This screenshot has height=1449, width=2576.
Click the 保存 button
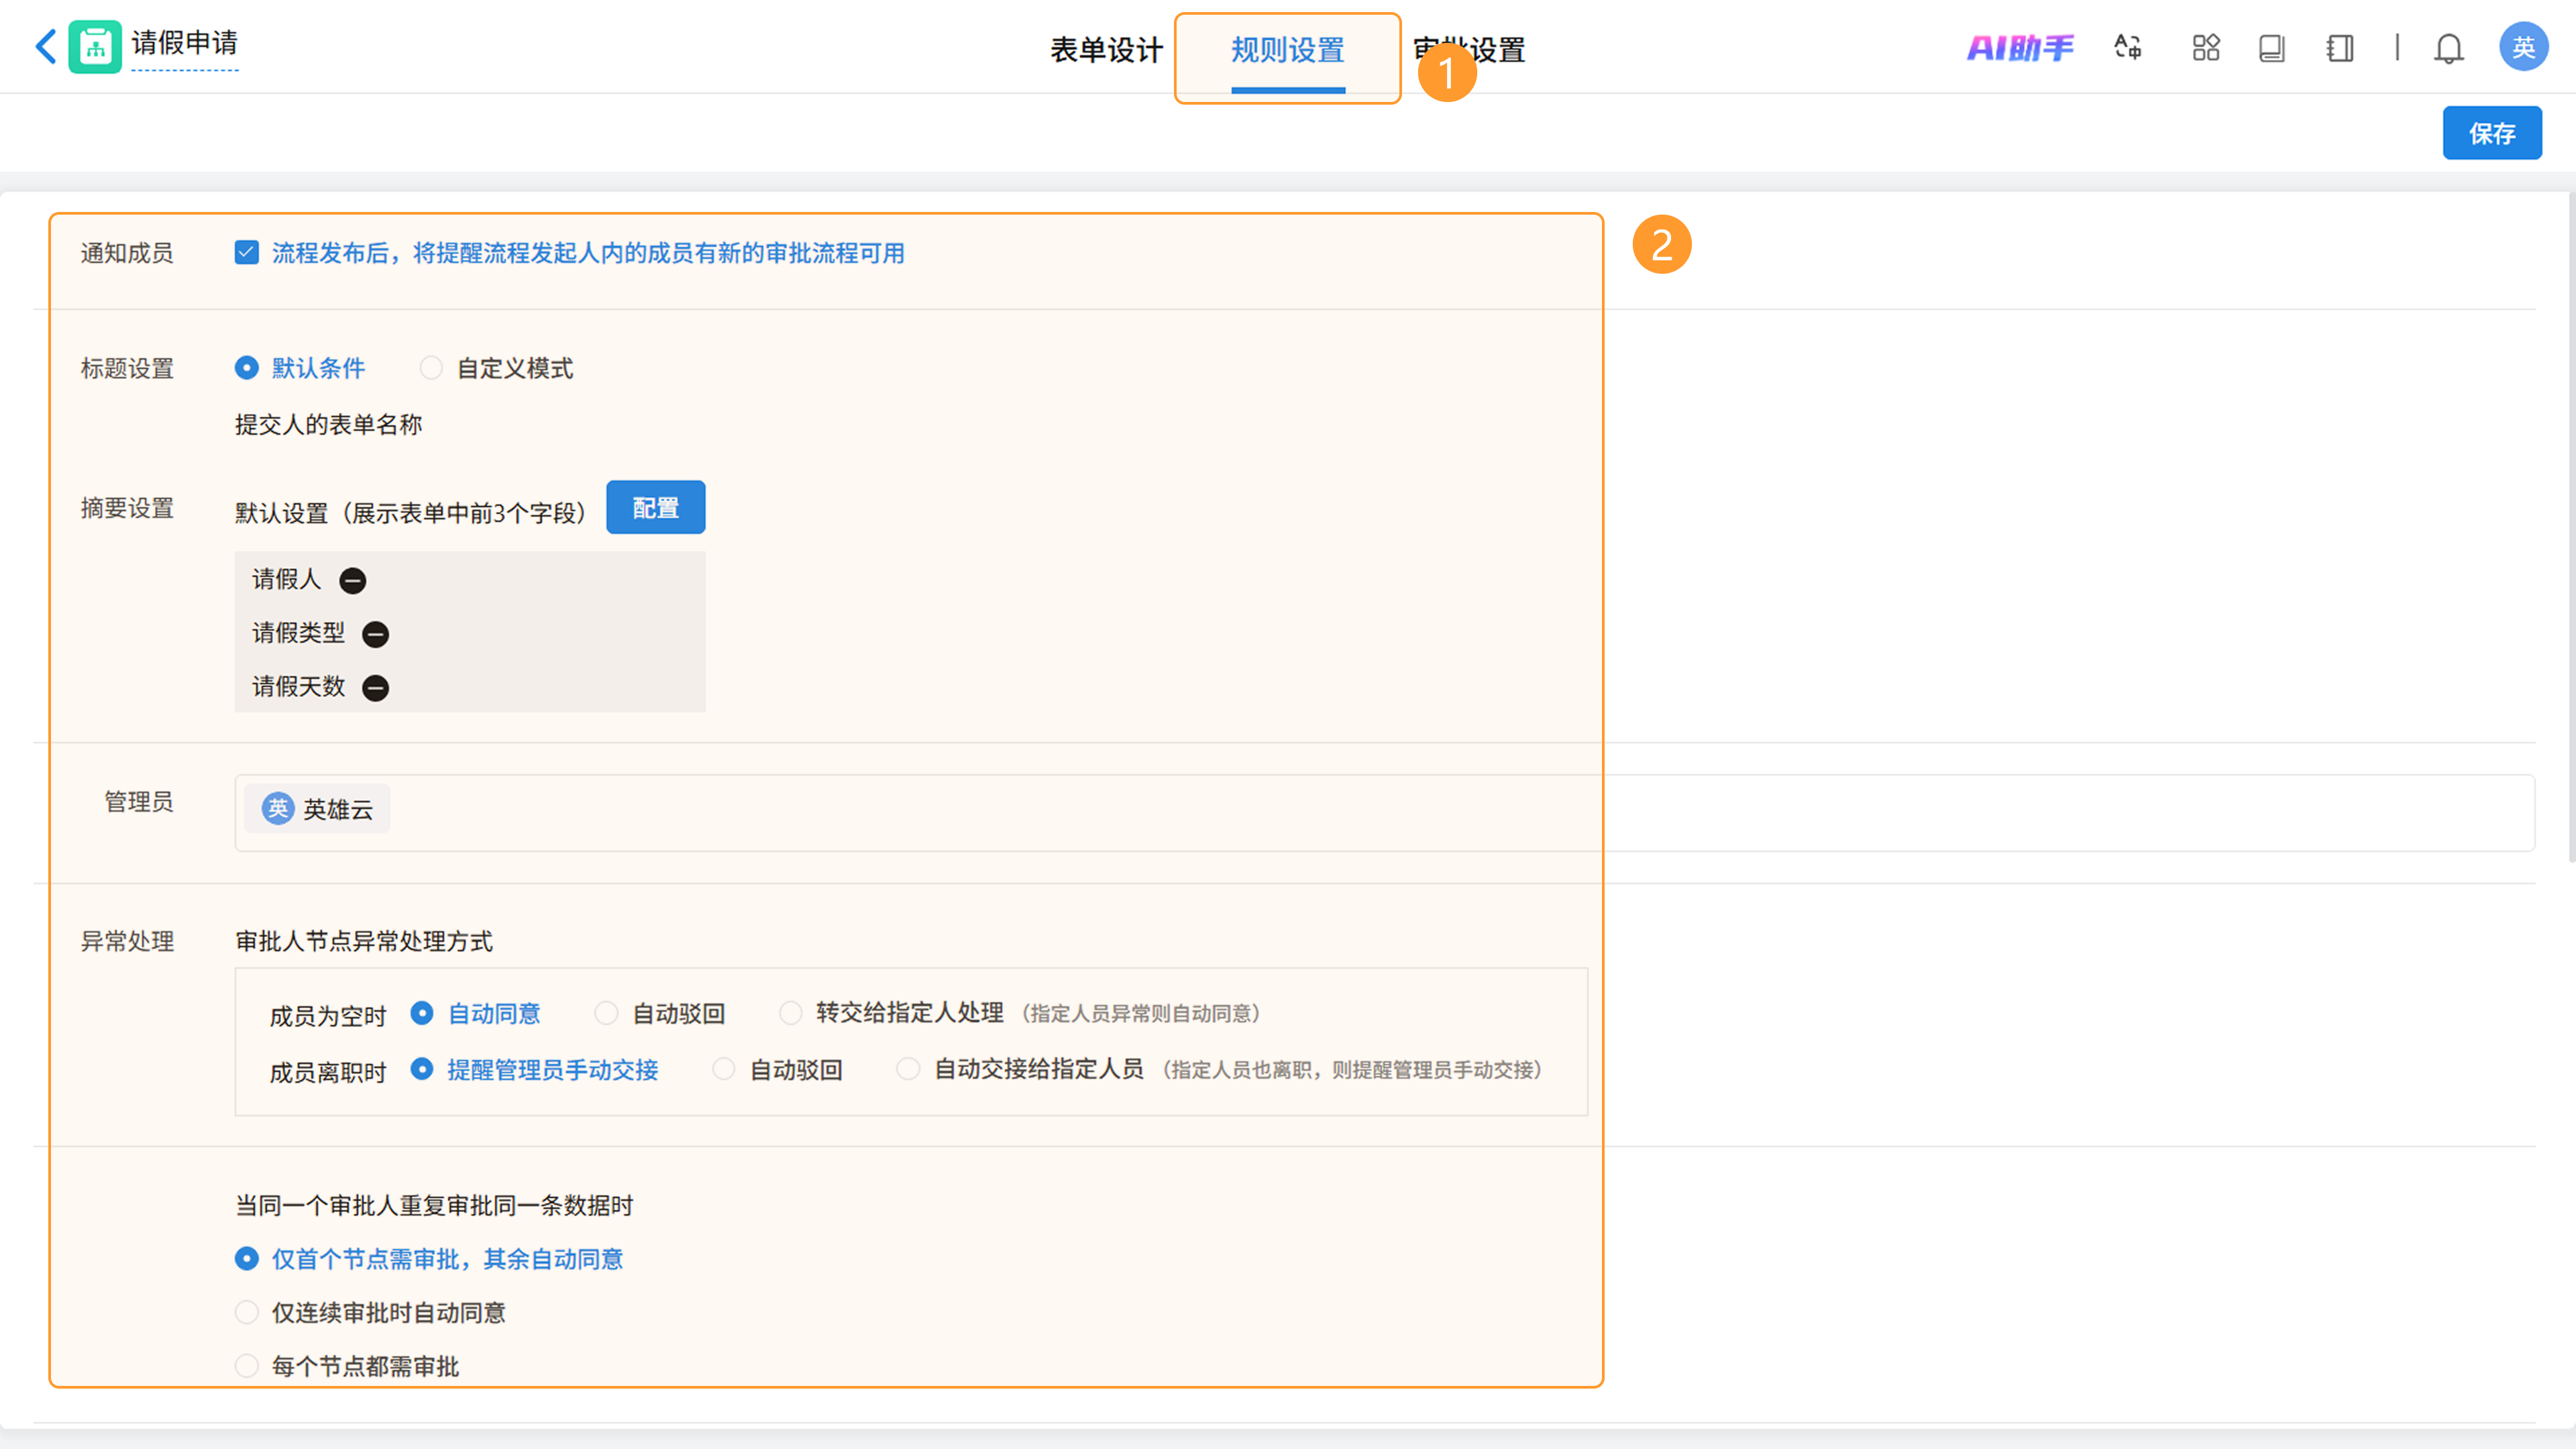(2491, 133)
